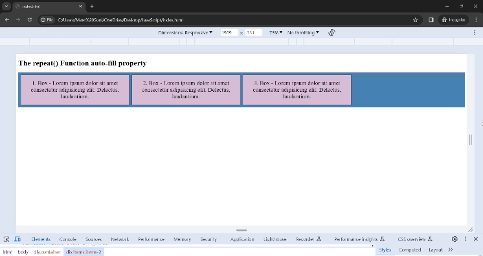Click the address bar URL
Image resolution: width=483 pixels, height=256 pixels.
(x=120, y=19)
